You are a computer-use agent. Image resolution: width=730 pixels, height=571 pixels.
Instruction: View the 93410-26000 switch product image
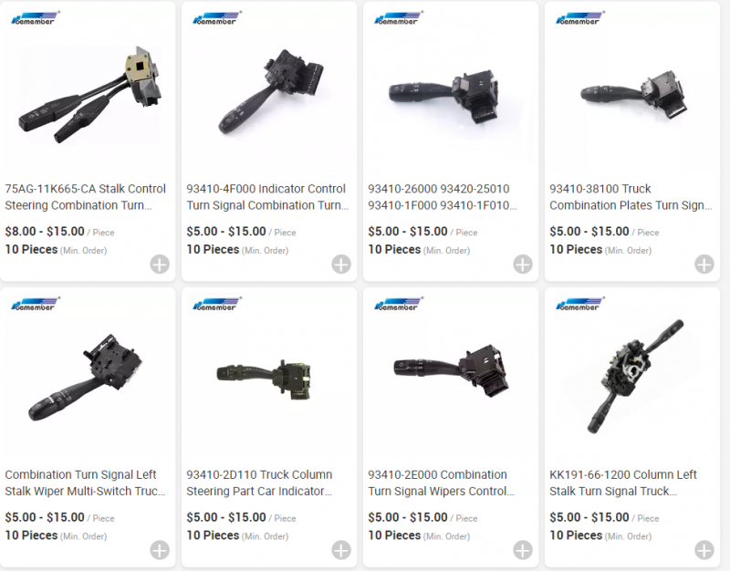tap(443, 97)
